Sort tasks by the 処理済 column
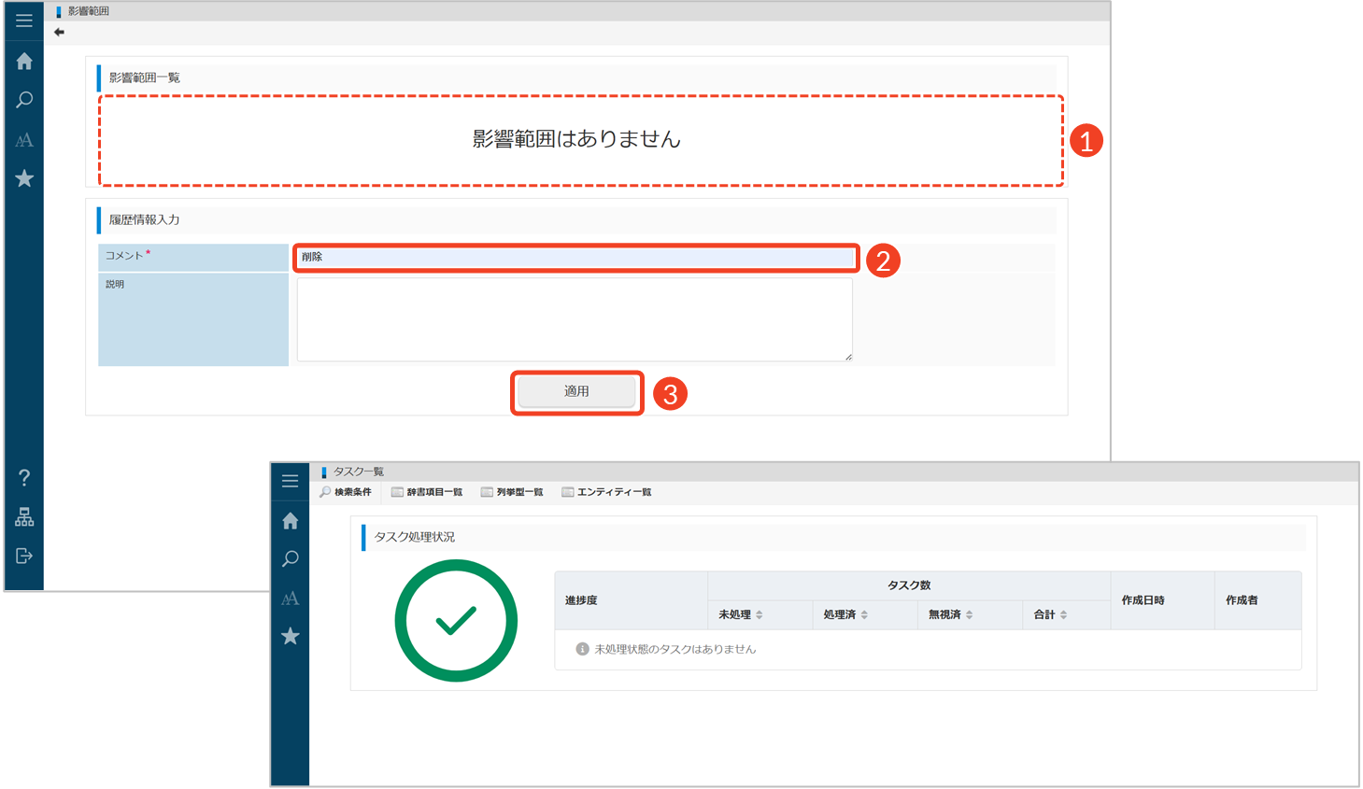 pyautogui.click(x=845, y=614)
